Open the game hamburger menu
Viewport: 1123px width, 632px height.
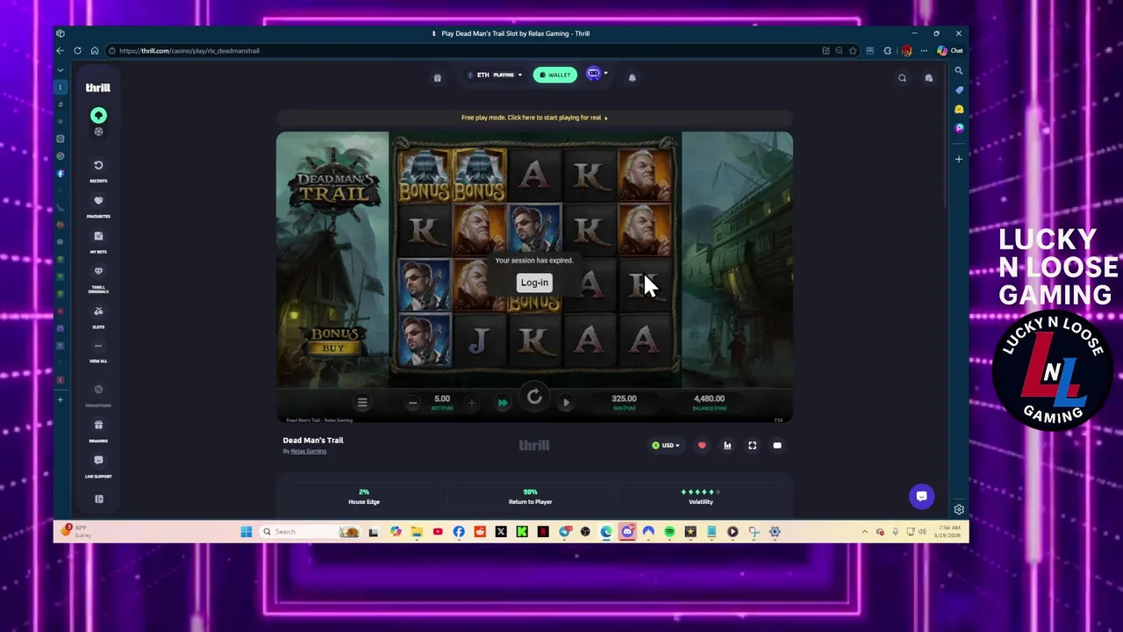point(362,402)
